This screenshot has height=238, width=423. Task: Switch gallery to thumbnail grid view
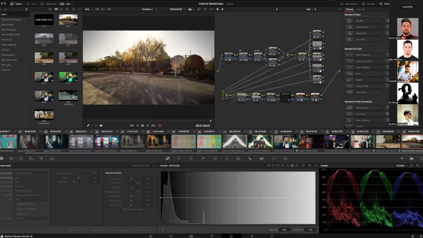56,9
